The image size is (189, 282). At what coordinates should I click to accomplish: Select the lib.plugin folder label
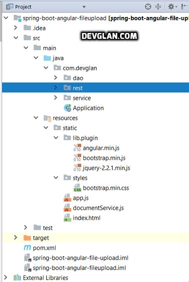pos(85,138)
